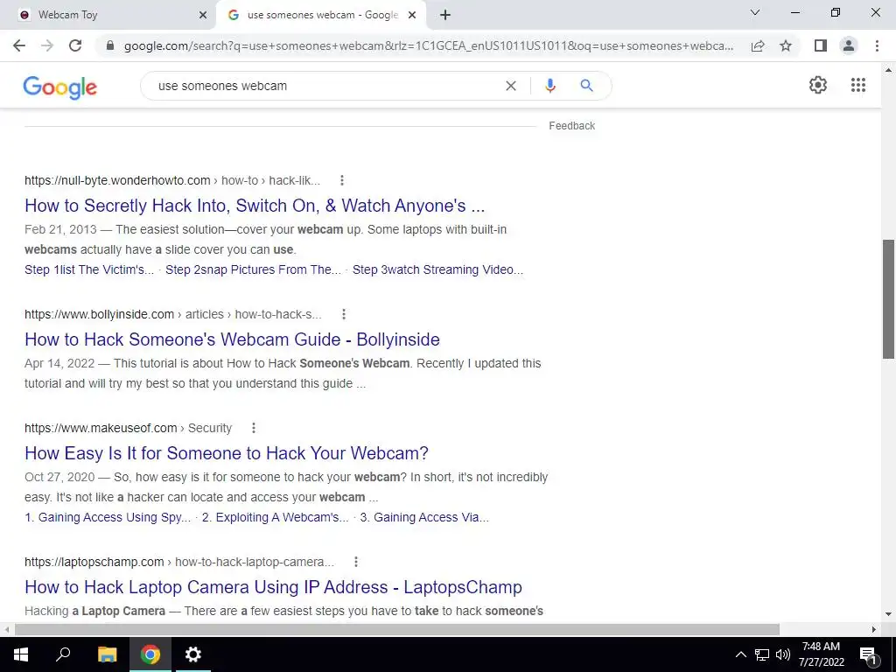The image size is (896, 672).
Task: Go to Google home via logo
Action: coord(60,87)
